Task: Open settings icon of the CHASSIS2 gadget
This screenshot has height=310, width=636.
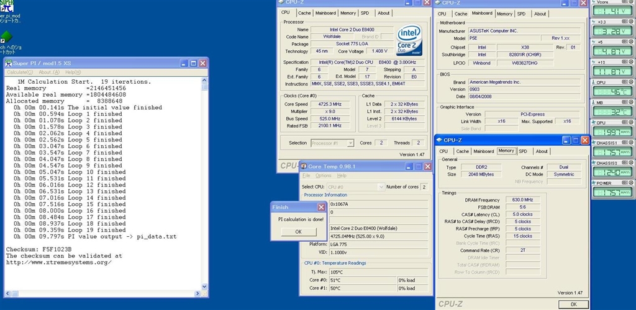Action: 624,163
